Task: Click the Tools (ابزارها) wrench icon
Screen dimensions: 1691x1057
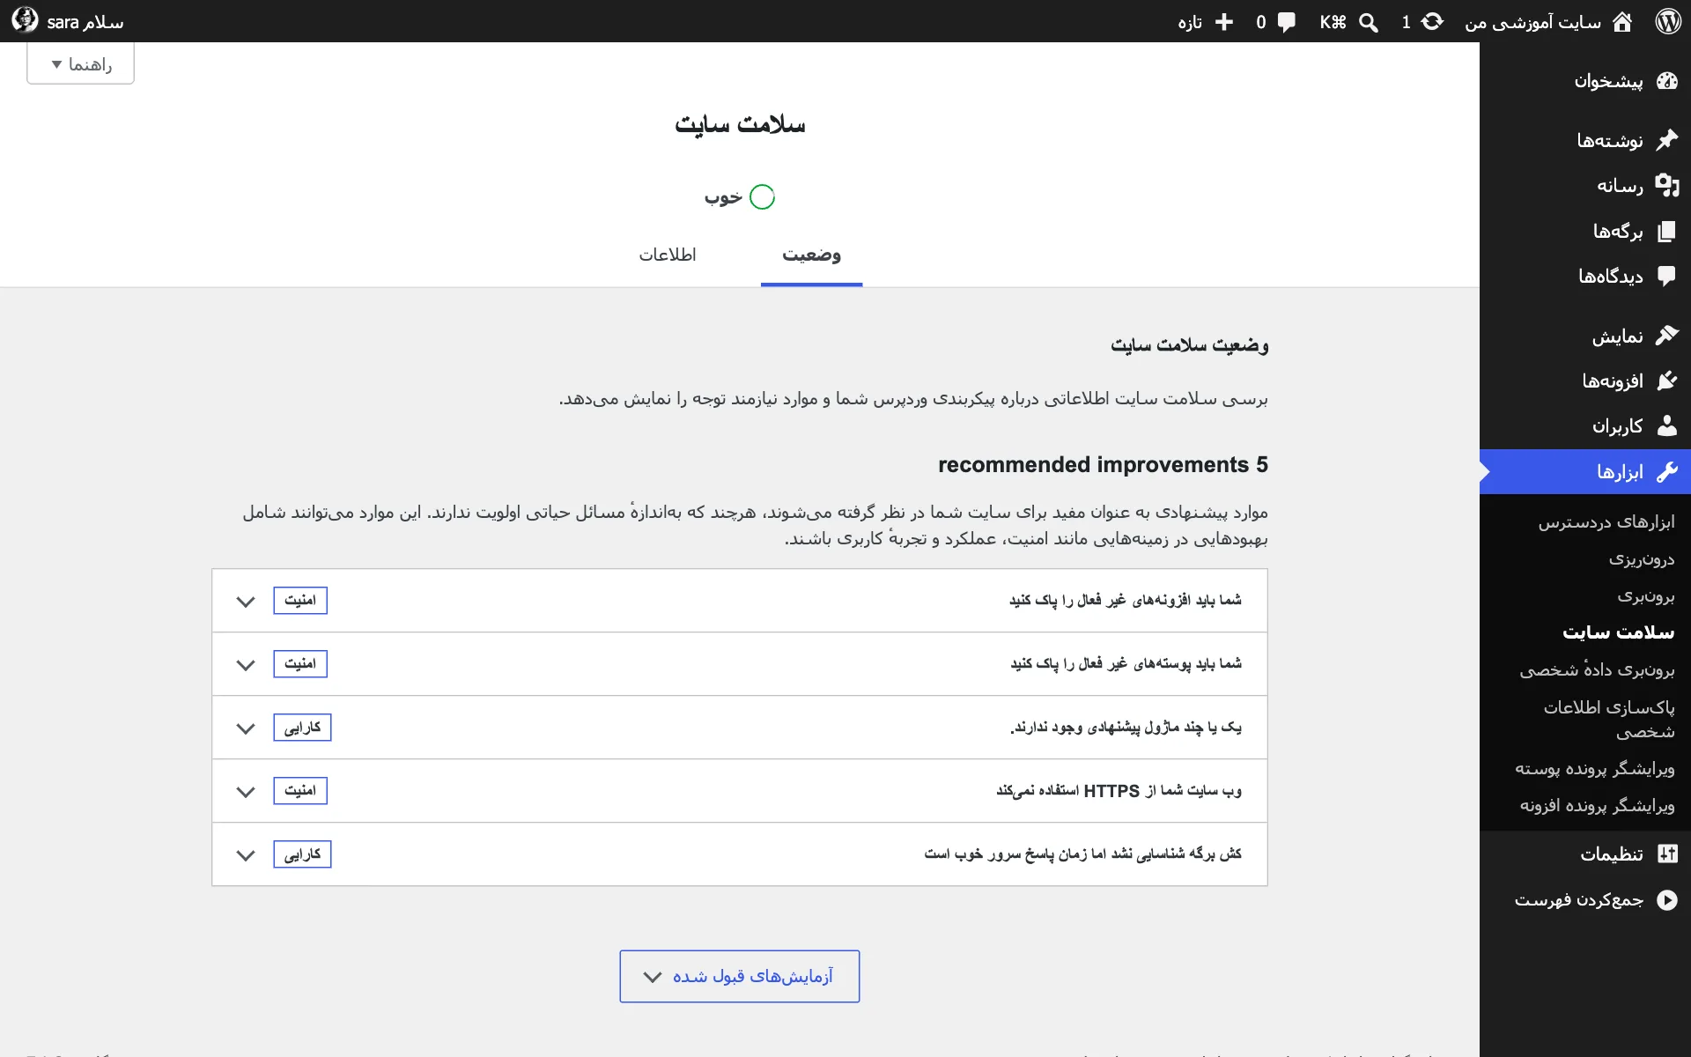Action: (x=1667, y=472)
